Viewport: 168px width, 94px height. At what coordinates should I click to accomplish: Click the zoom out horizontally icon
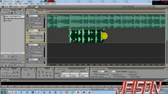(x=43, y=72)
